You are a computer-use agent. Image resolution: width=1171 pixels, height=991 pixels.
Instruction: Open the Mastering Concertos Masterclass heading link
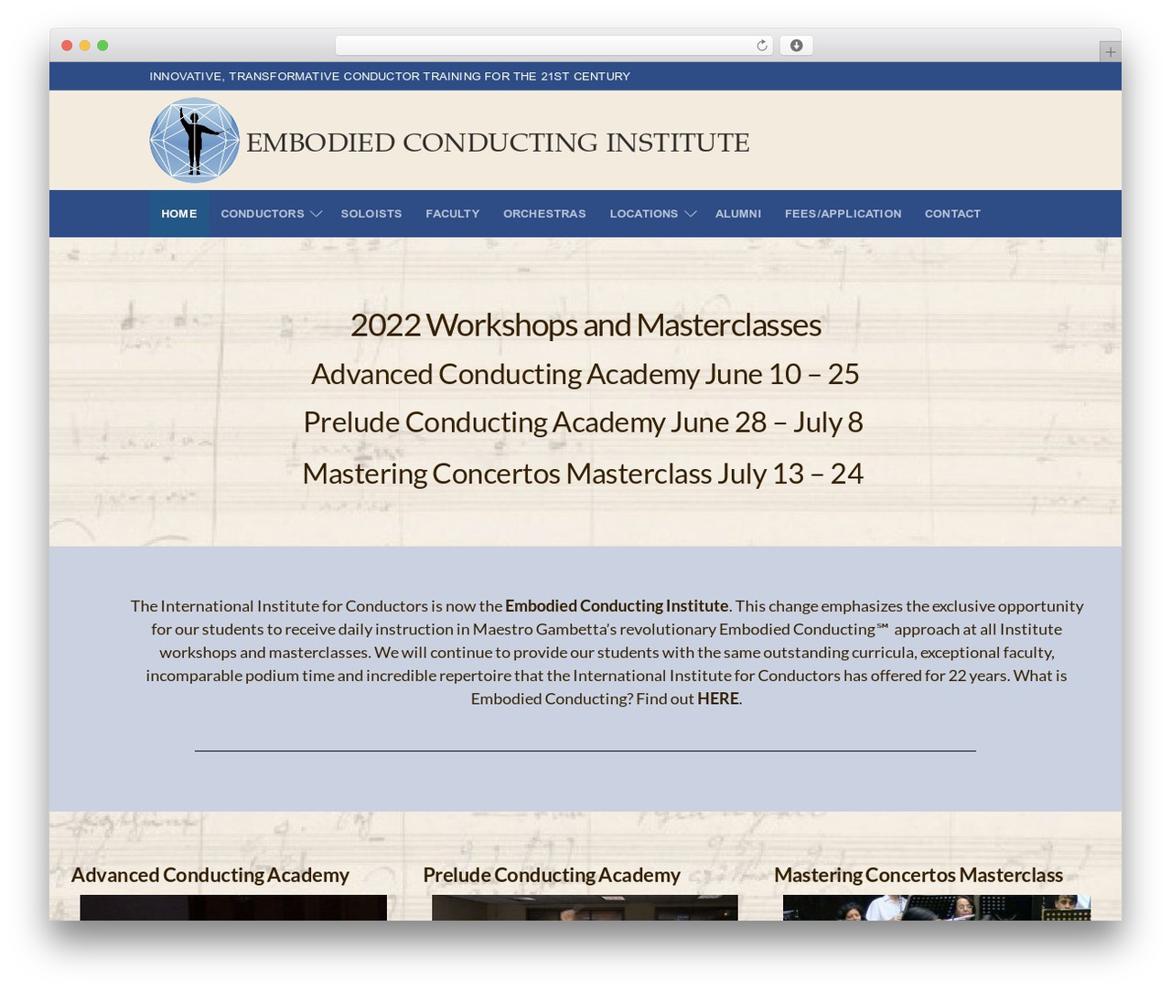[x=919, y=875]
